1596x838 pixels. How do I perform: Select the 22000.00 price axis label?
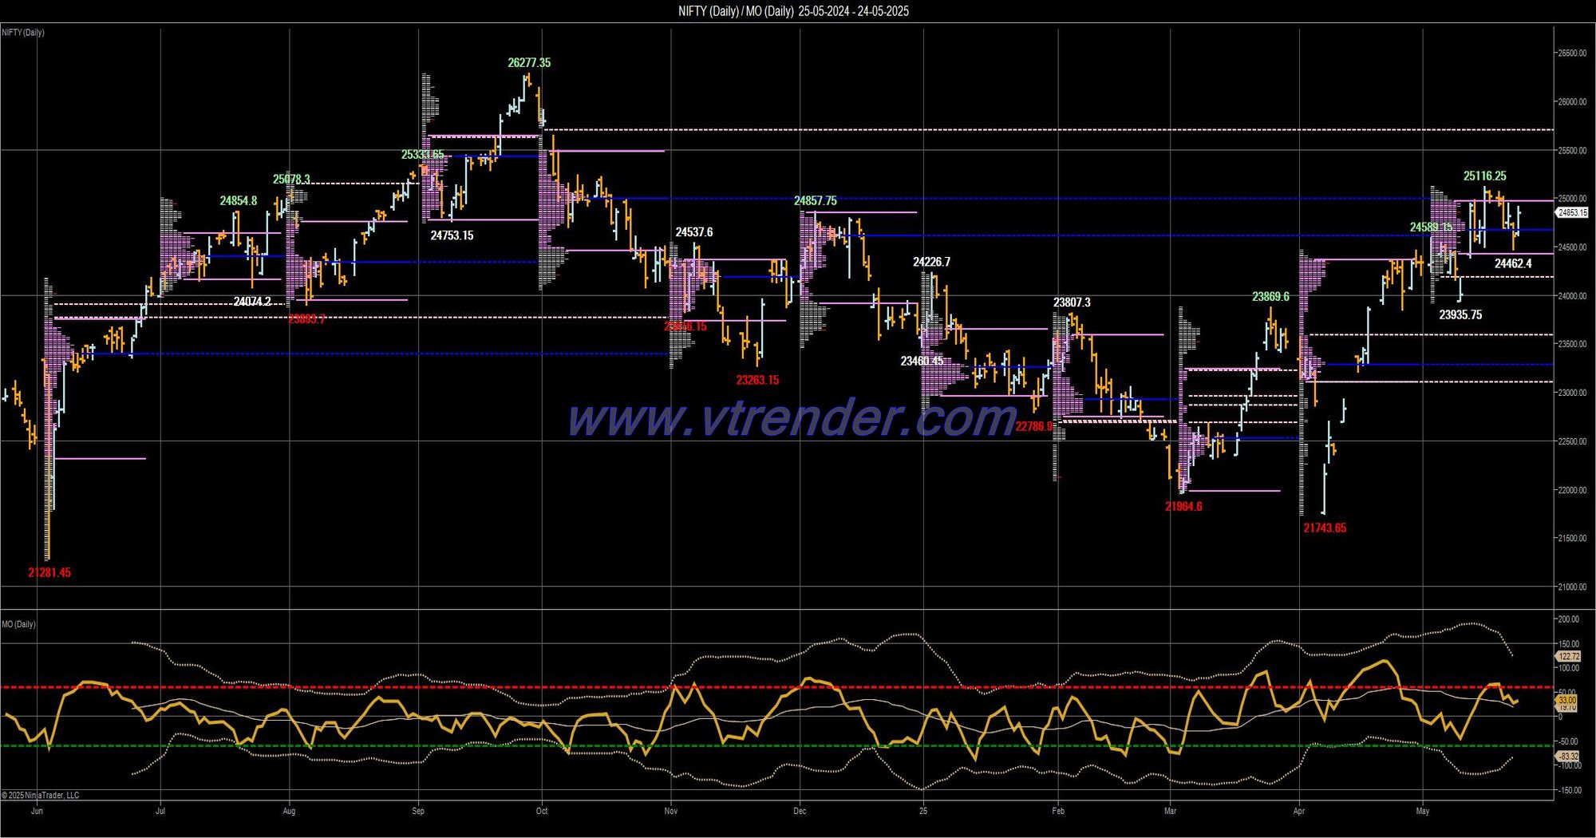(x=1572, y=491)
